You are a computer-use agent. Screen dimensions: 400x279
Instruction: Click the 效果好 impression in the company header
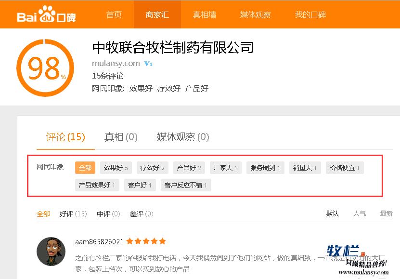coord(141,89)
